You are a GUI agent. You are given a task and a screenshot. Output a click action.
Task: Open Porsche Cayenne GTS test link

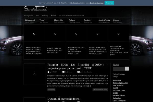[120, 83]
